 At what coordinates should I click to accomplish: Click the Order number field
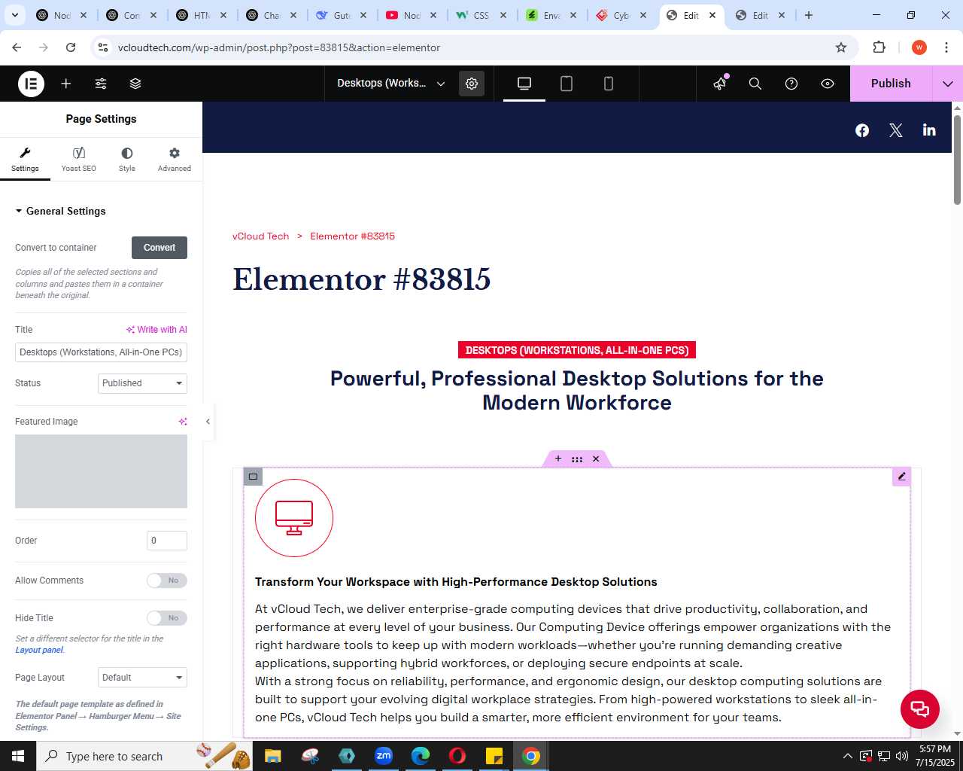click(167, 541)
